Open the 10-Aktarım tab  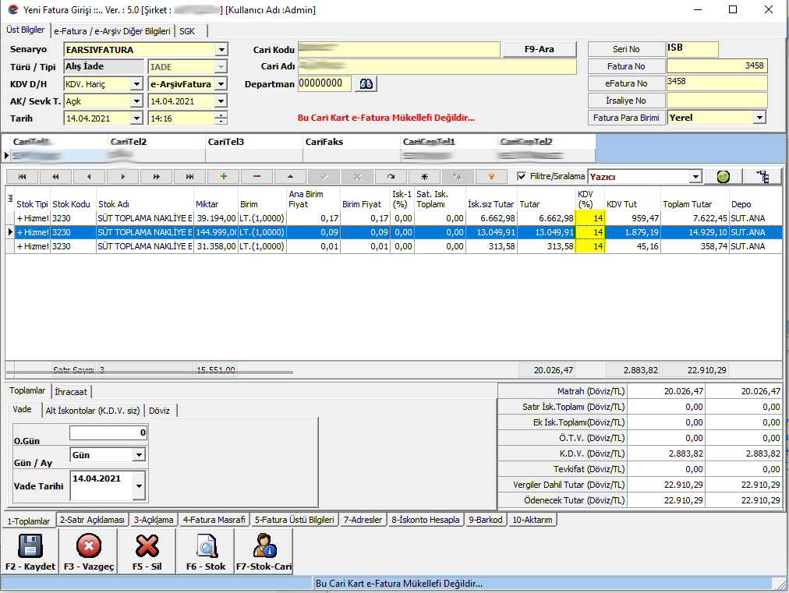tap(532, 520)
